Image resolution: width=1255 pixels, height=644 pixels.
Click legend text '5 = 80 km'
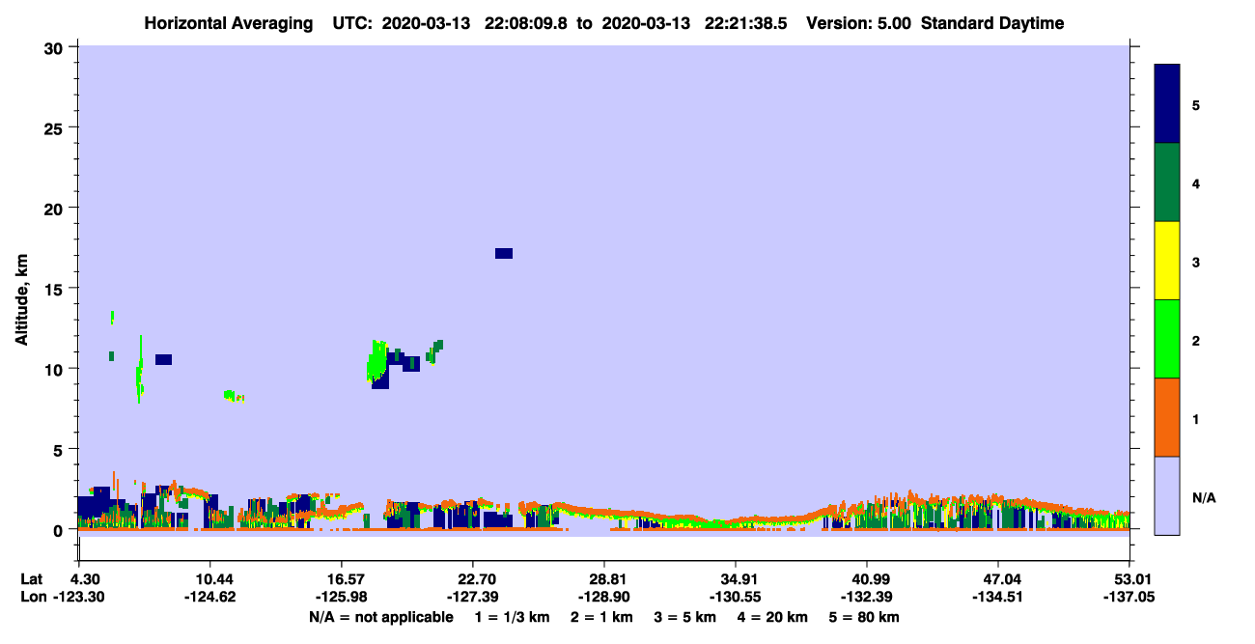tap(865, 617)
